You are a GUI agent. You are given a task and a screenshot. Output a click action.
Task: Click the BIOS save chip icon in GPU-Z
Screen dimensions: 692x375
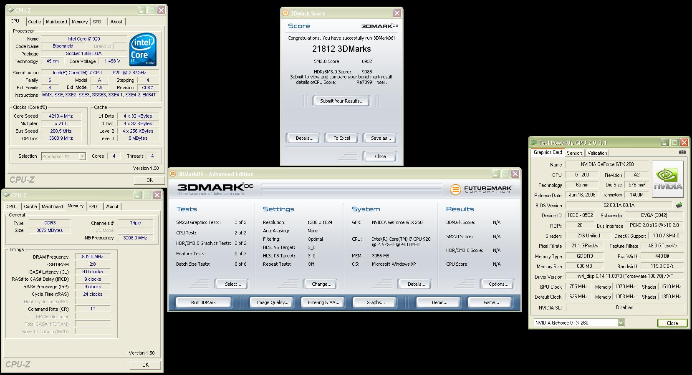tap(679, 205)
